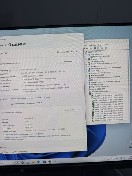The width and height of the screenshot is (132, 176).
Task: Collapse the Видеоадаптеры category
Action: pos(86,55)
